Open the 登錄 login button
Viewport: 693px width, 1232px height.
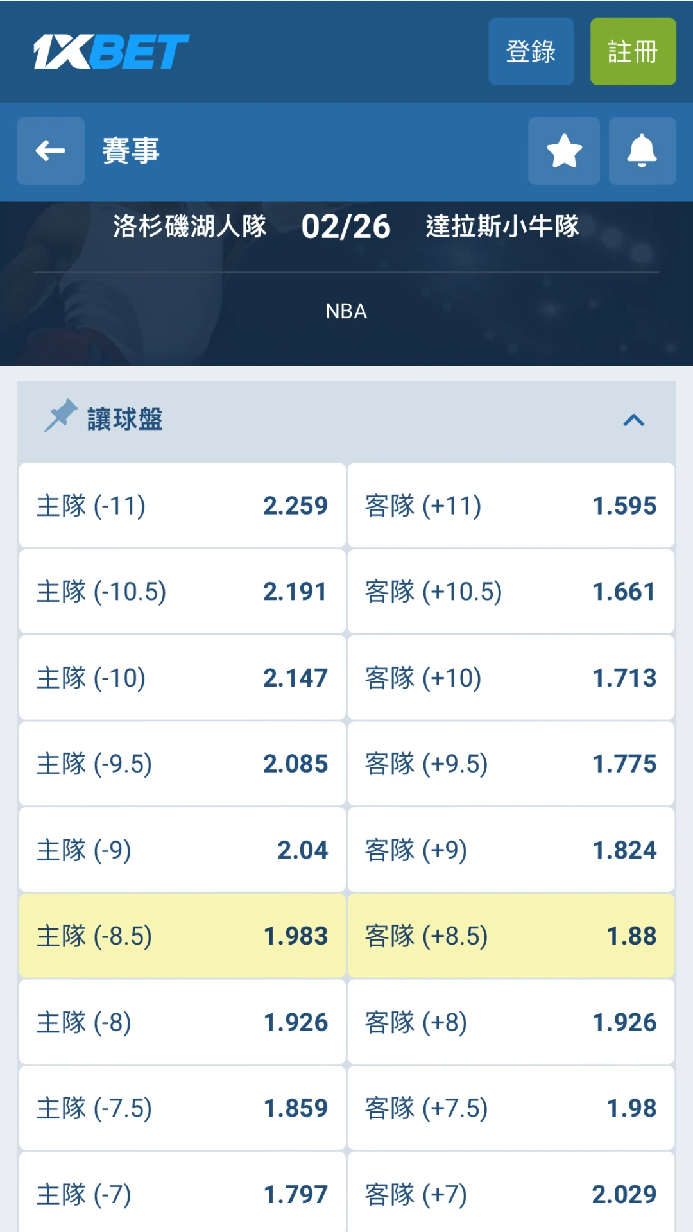[x=531, y=51]
